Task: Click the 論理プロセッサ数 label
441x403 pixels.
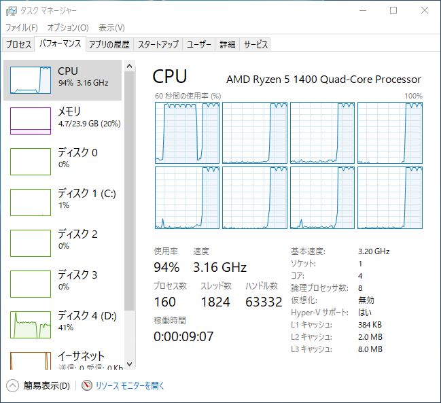Action: [x=319, y=288]
